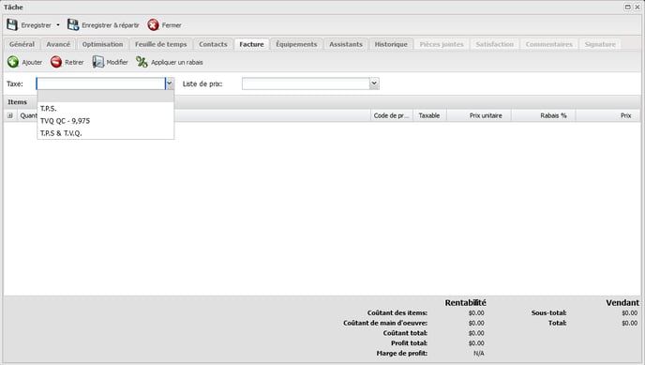The height and width of the screenshot is (365, 645).
Task: Open the Enregistrer dropdown arrow
Action: tap(58, 25)
